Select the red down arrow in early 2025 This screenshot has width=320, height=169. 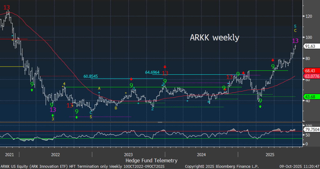(273, 60)
